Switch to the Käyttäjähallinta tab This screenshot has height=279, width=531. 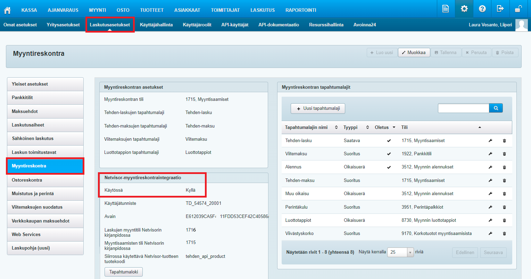[156, 25]
